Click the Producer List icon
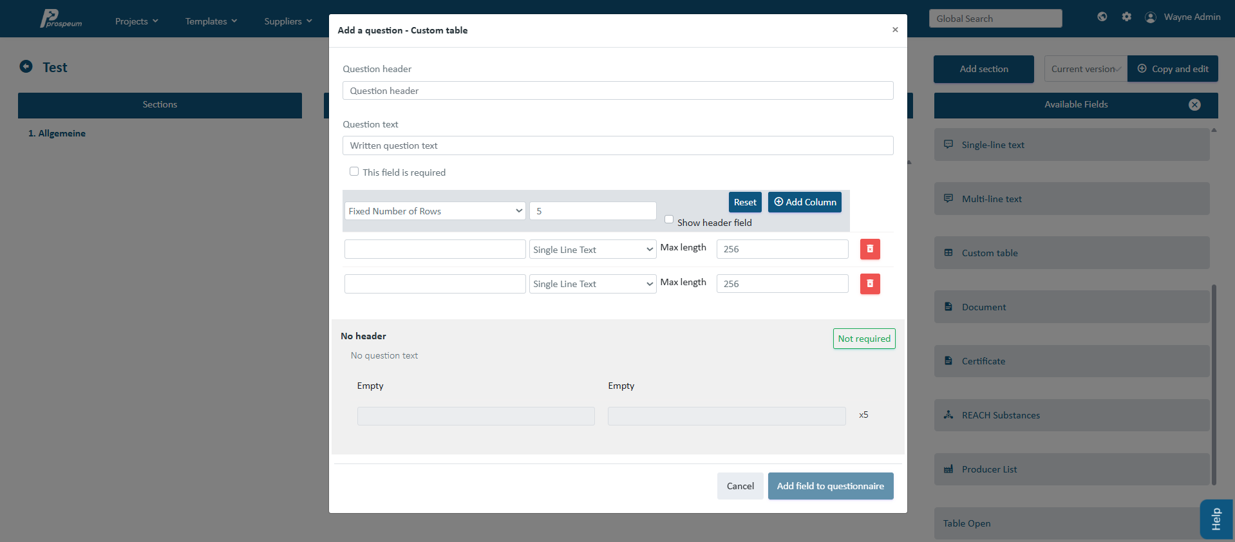 (x=948, y=469)
